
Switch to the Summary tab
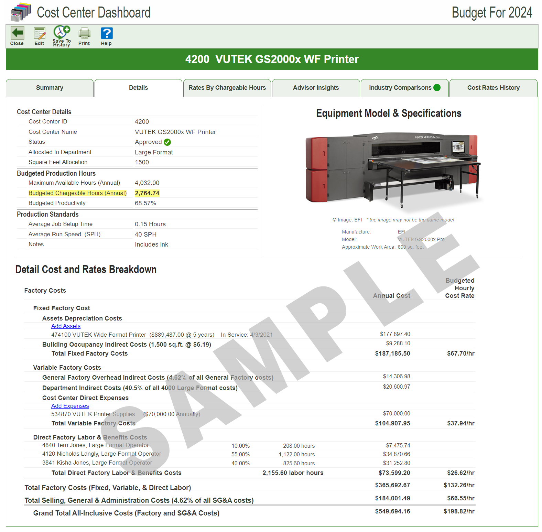(x=50, y=88)
